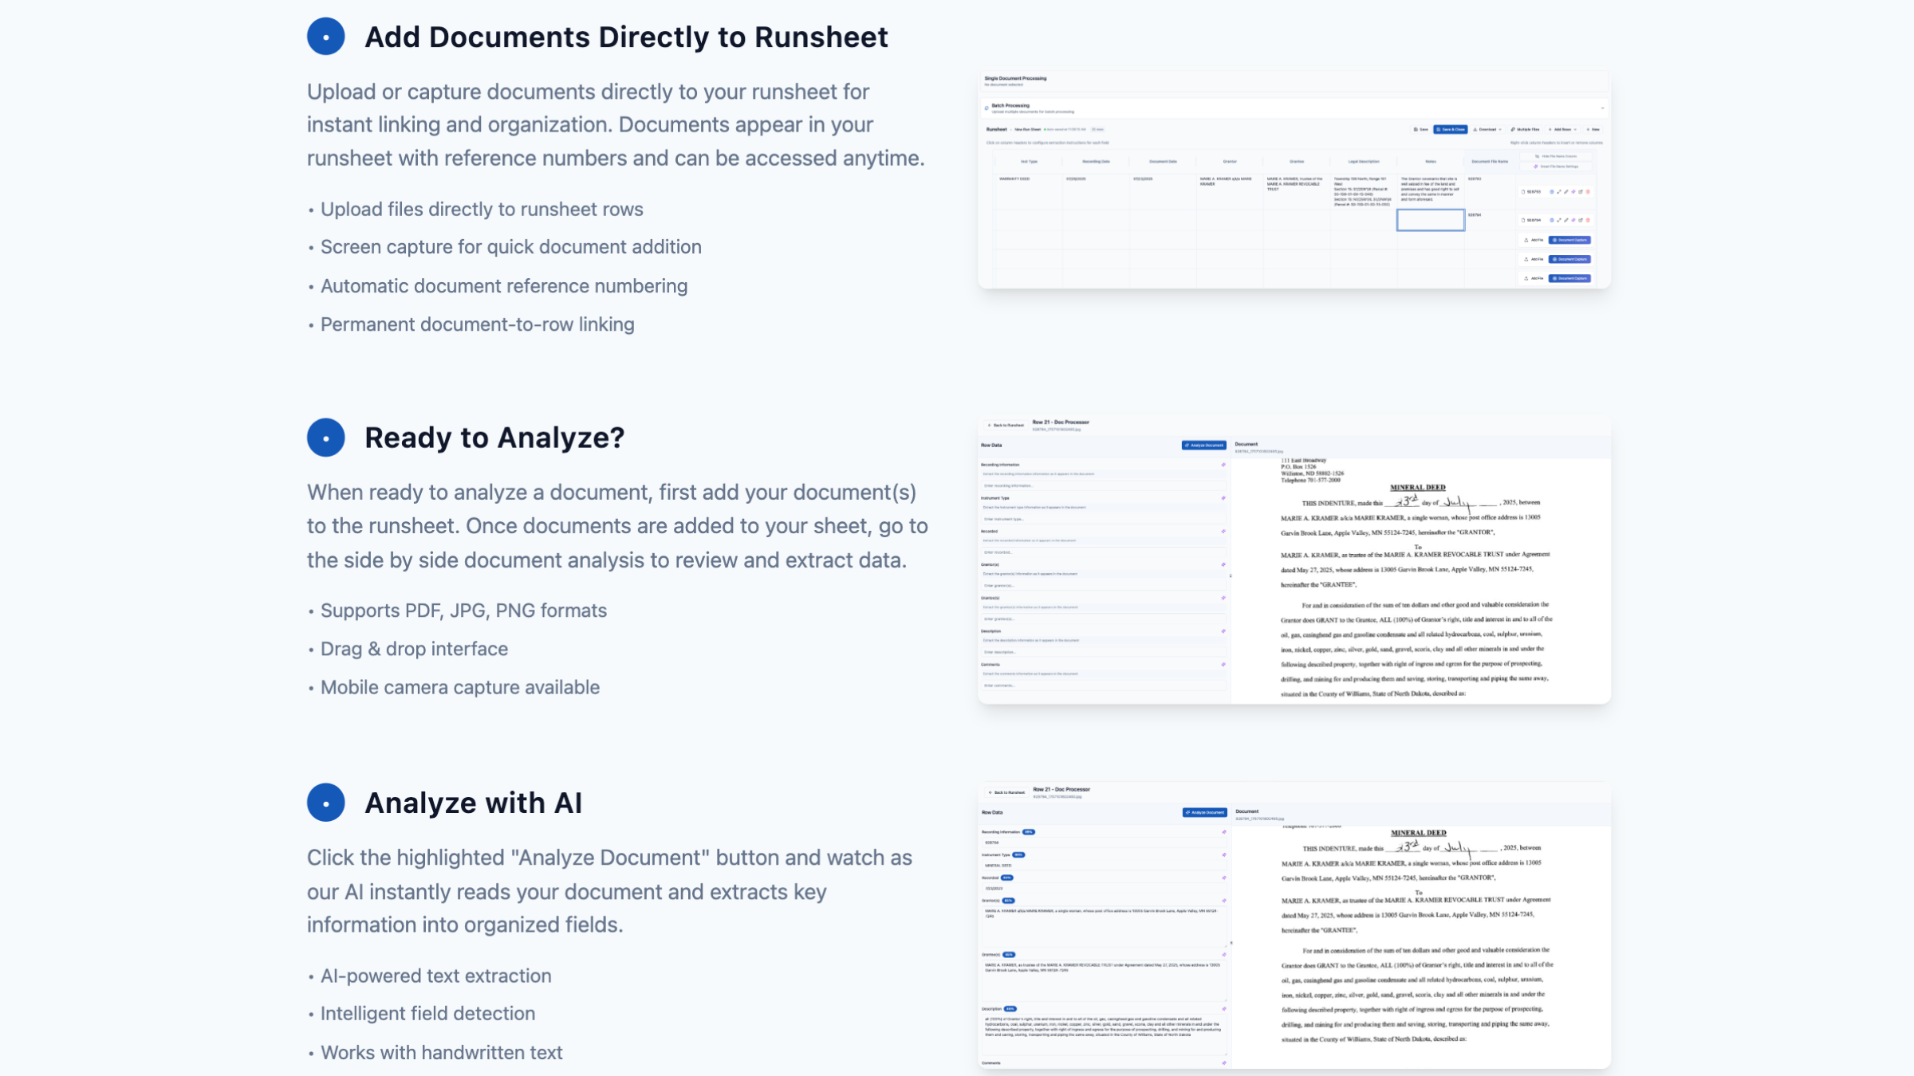Expand Batch Processing chevron in runsheet screenshot
The width and height of the screenshot is (1914, 1076).
(1602, 108)
